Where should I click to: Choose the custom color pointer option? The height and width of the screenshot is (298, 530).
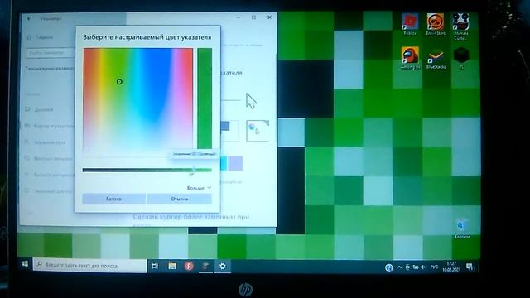click(x=258, y=131)
